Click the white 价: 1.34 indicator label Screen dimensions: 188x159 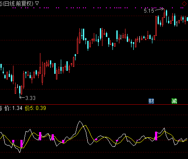coord(13,108)
